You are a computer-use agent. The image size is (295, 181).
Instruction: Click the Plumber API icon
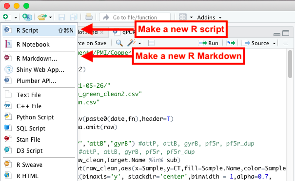click(x=8, y=80)
